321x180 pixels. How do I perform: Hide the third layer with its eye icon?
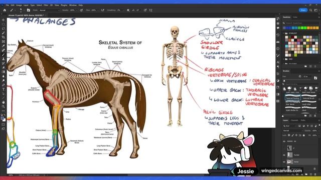click(x=284, y=155)
